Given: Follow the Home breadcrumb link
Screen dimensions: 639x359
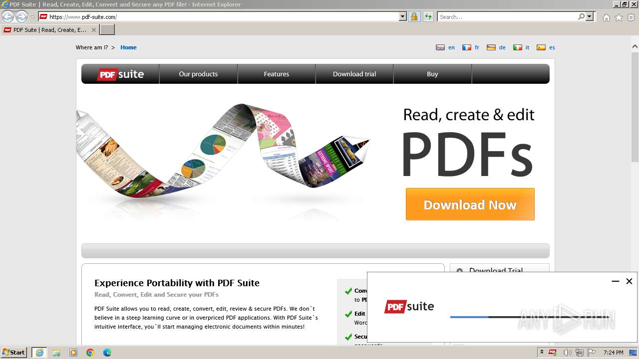Looking at the screenshot, I should coord(128,47).
